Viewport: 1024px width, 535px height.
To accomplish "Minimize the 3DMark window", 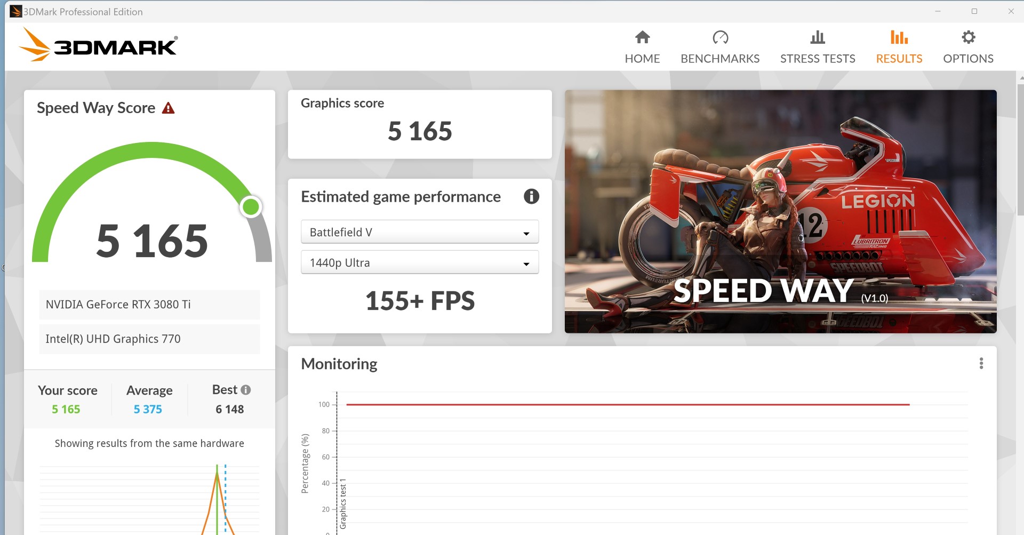I will point(938,11).
